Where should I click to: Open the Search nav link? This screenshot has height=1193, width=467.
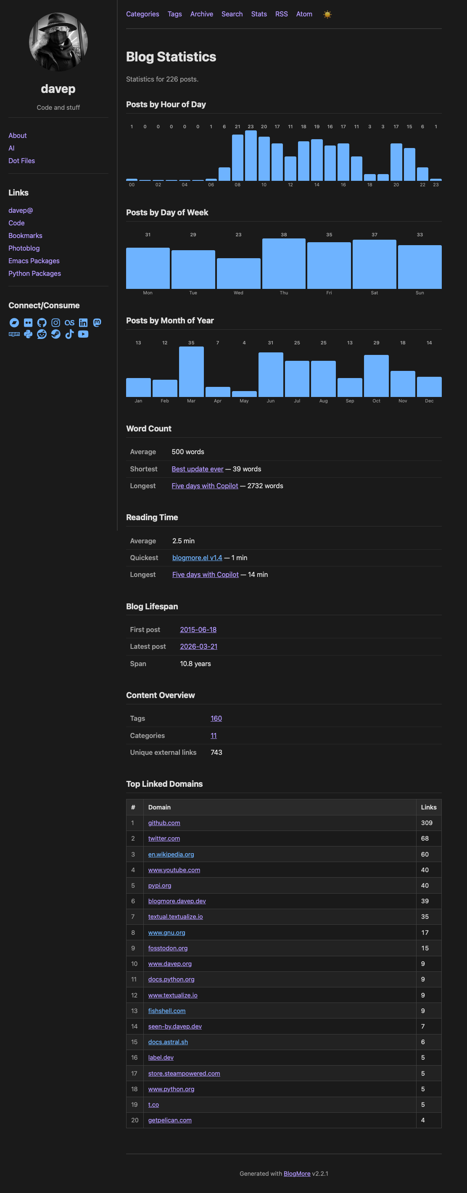coord(232,14)
